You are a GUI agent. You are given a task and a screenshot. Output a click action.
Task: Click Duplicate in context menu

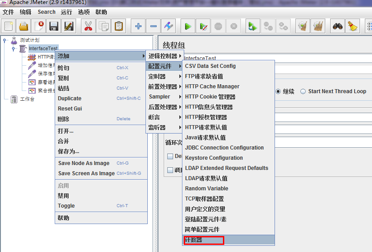[x=101, y=98]
